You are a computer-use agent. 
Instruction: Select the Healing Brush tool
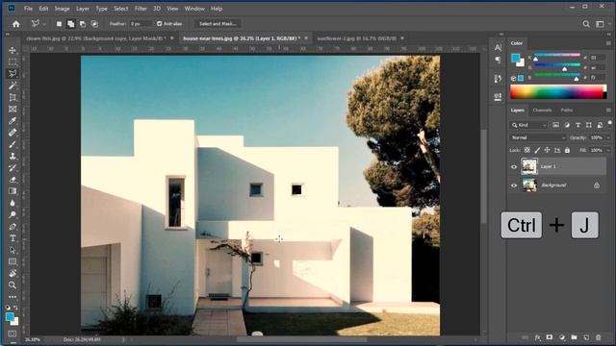tap(13, 133)
